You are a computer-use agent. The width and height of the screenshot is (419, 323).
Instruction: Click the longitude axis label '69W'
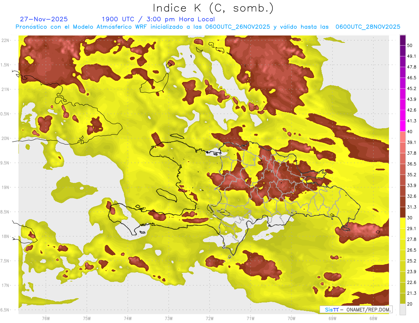(332, 318)
